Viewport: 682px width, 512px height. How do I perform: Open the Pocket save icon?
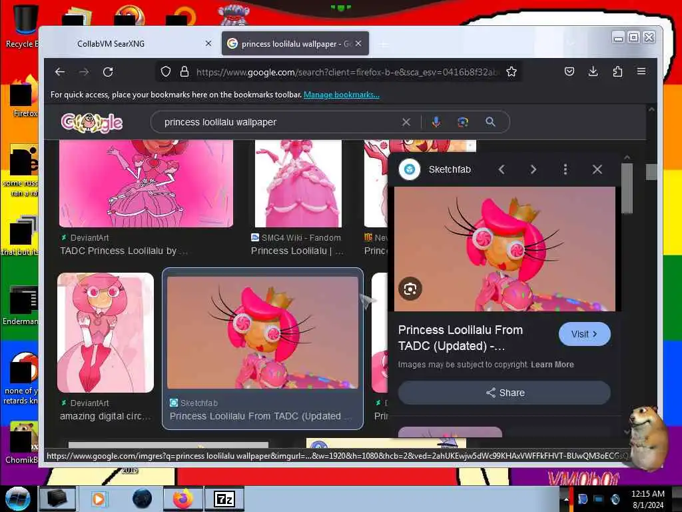[x=569, y=71]
